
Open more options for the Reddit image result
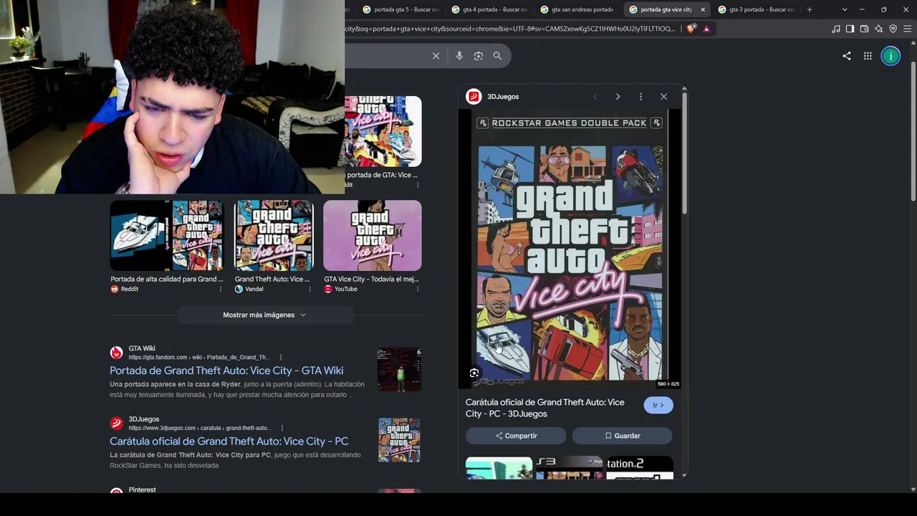click(221, 289)
